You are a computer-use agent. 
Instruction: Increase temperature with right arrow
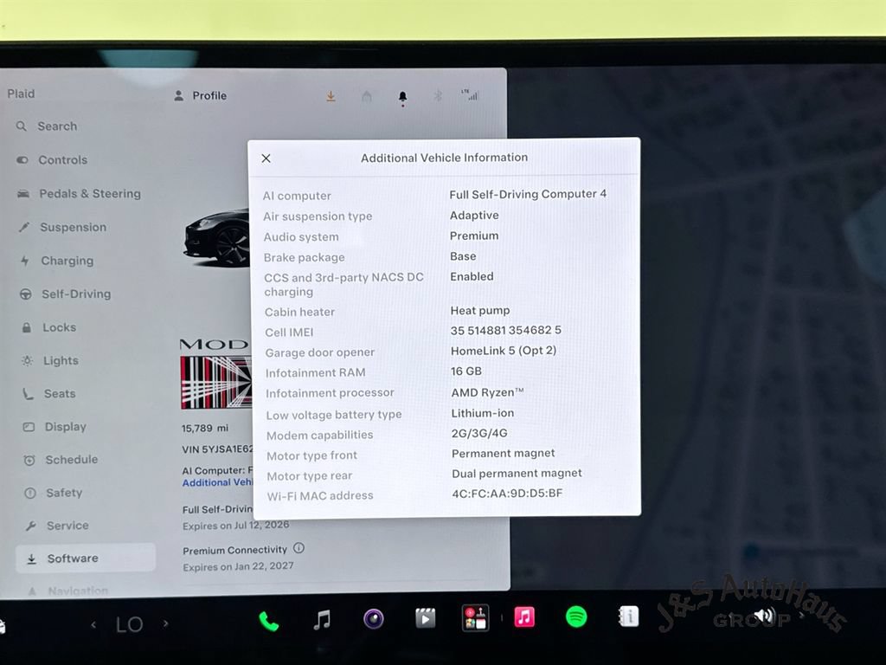(x=165, y=623)
